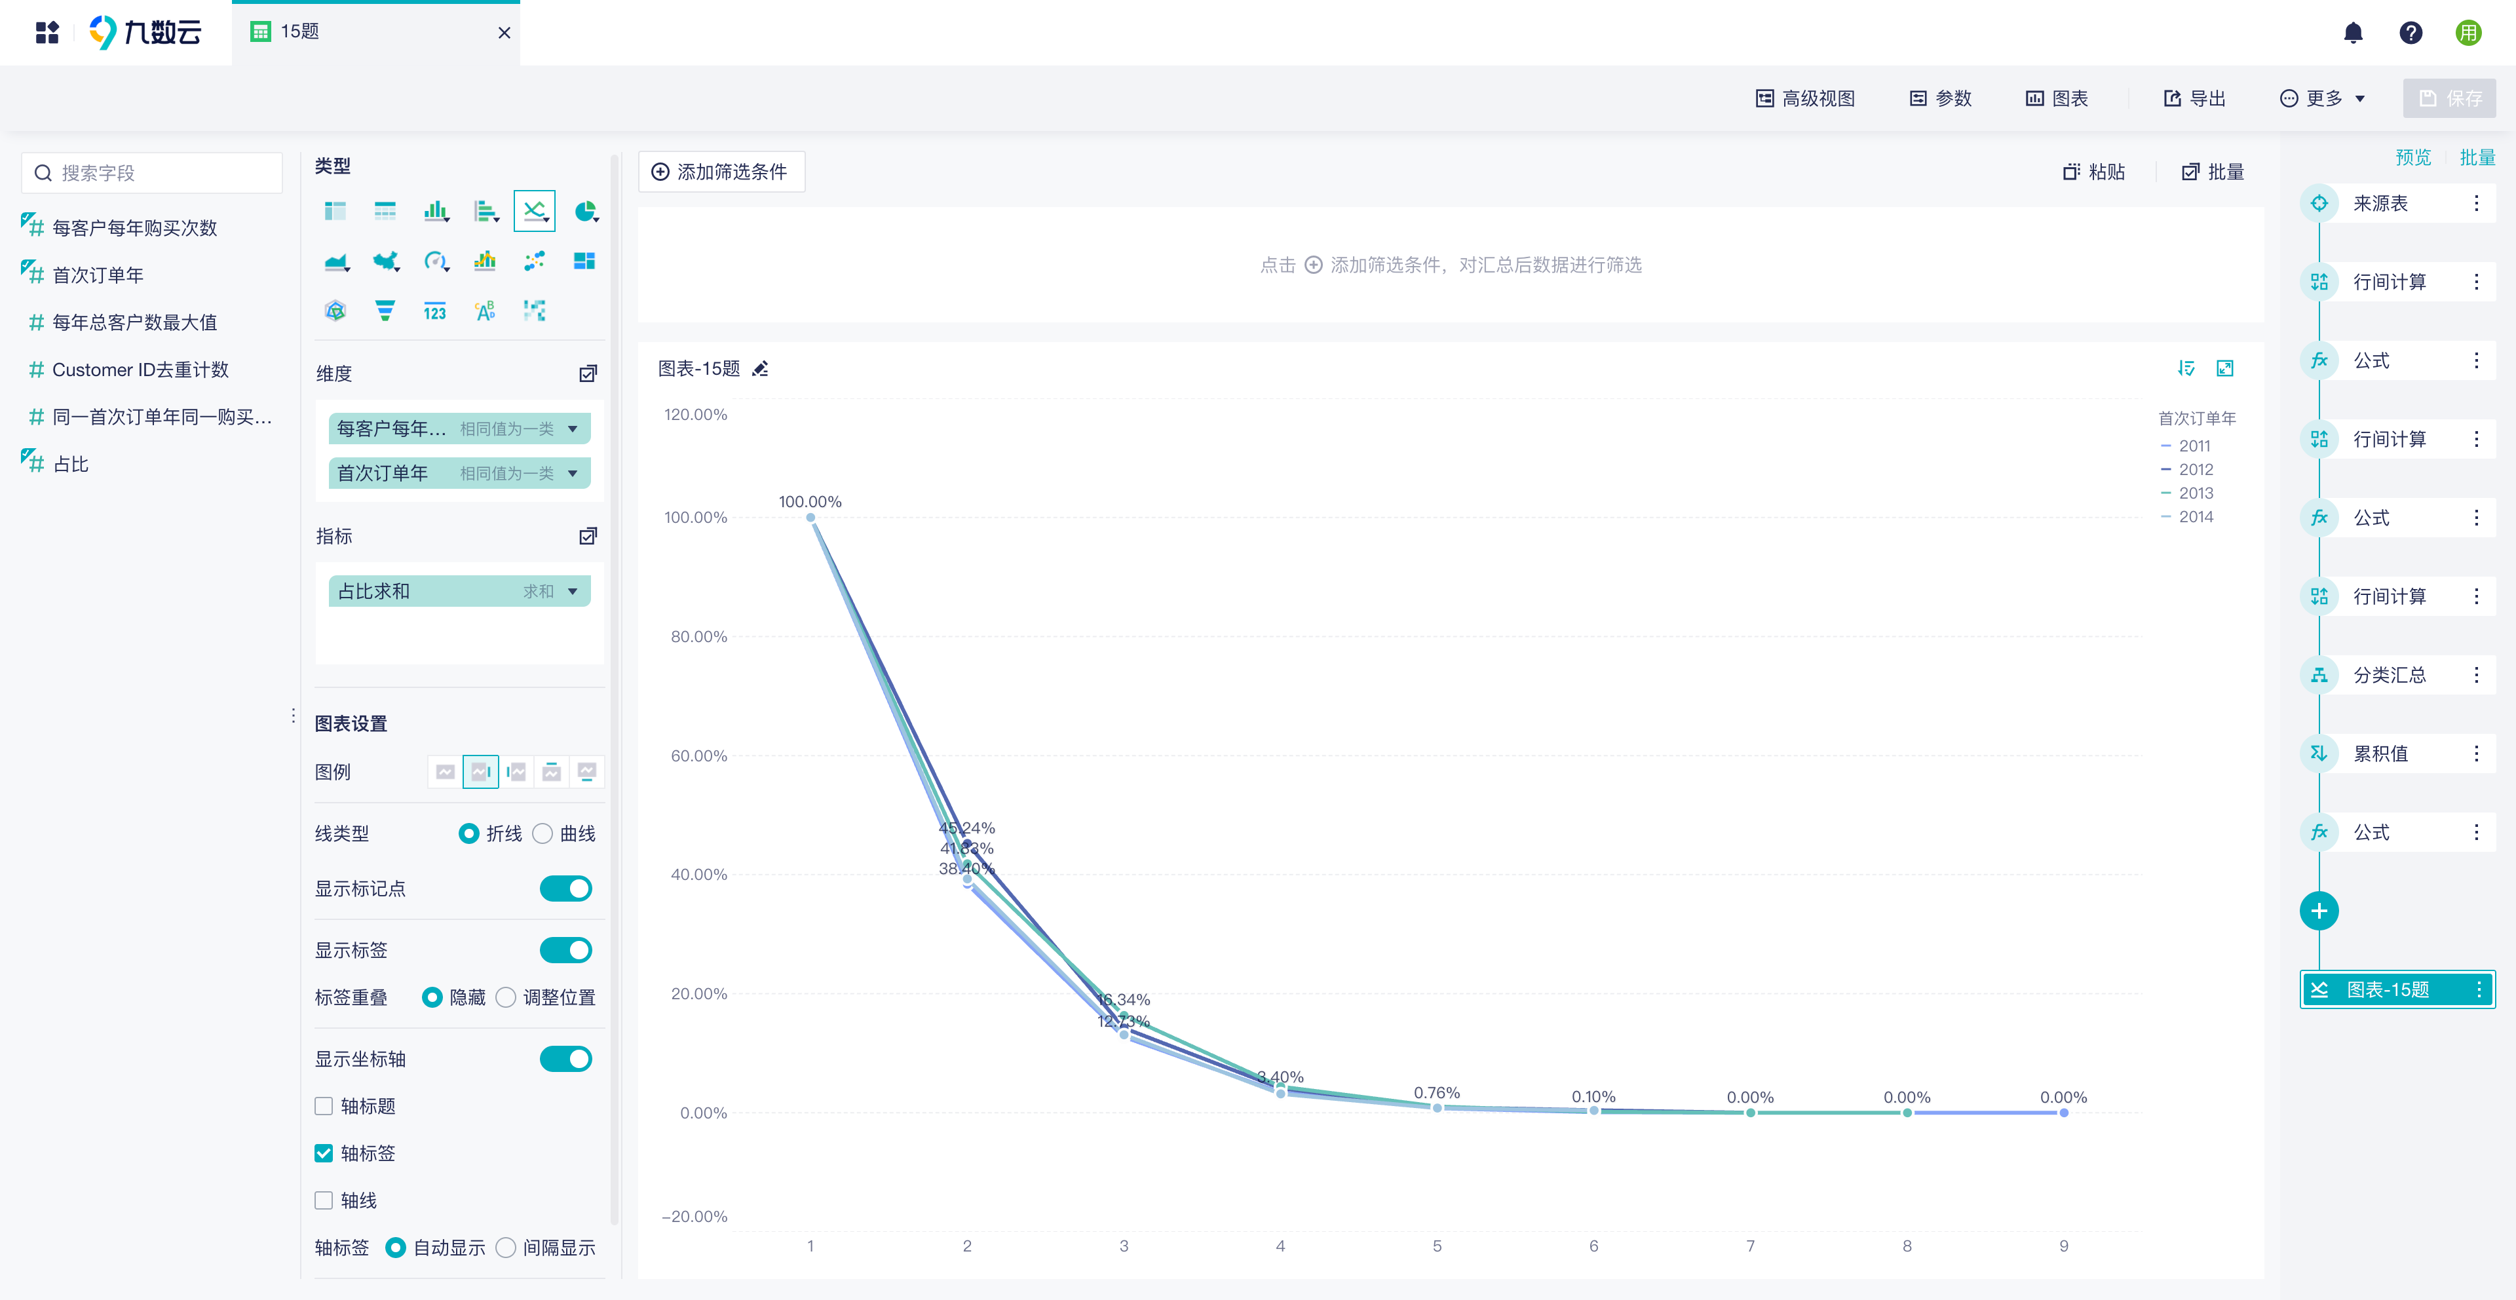Toggle the 显示标记点 switch

[565, 889]
